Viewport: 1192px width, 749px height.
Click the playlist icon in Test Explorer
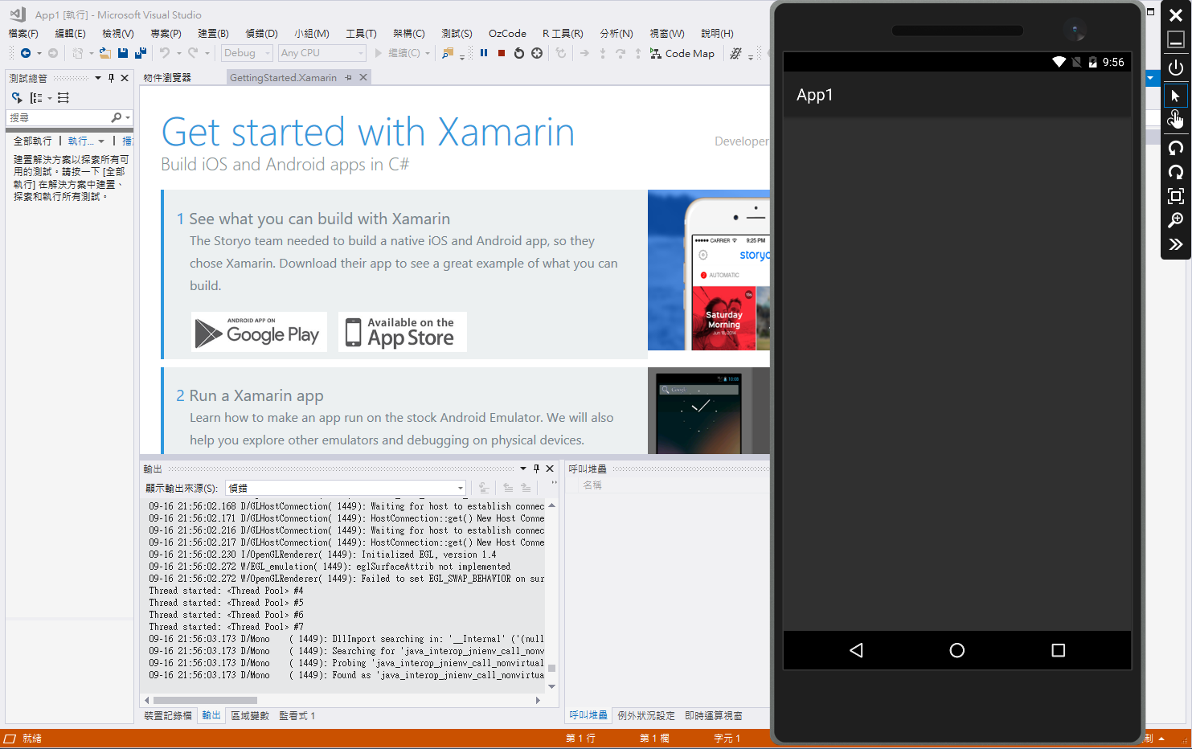pyautogui.click(x=63, y=97)
